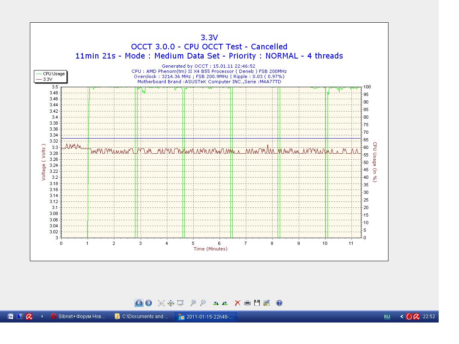Click the 2011-01-15-22h46 taskbar button

point(206,317)
